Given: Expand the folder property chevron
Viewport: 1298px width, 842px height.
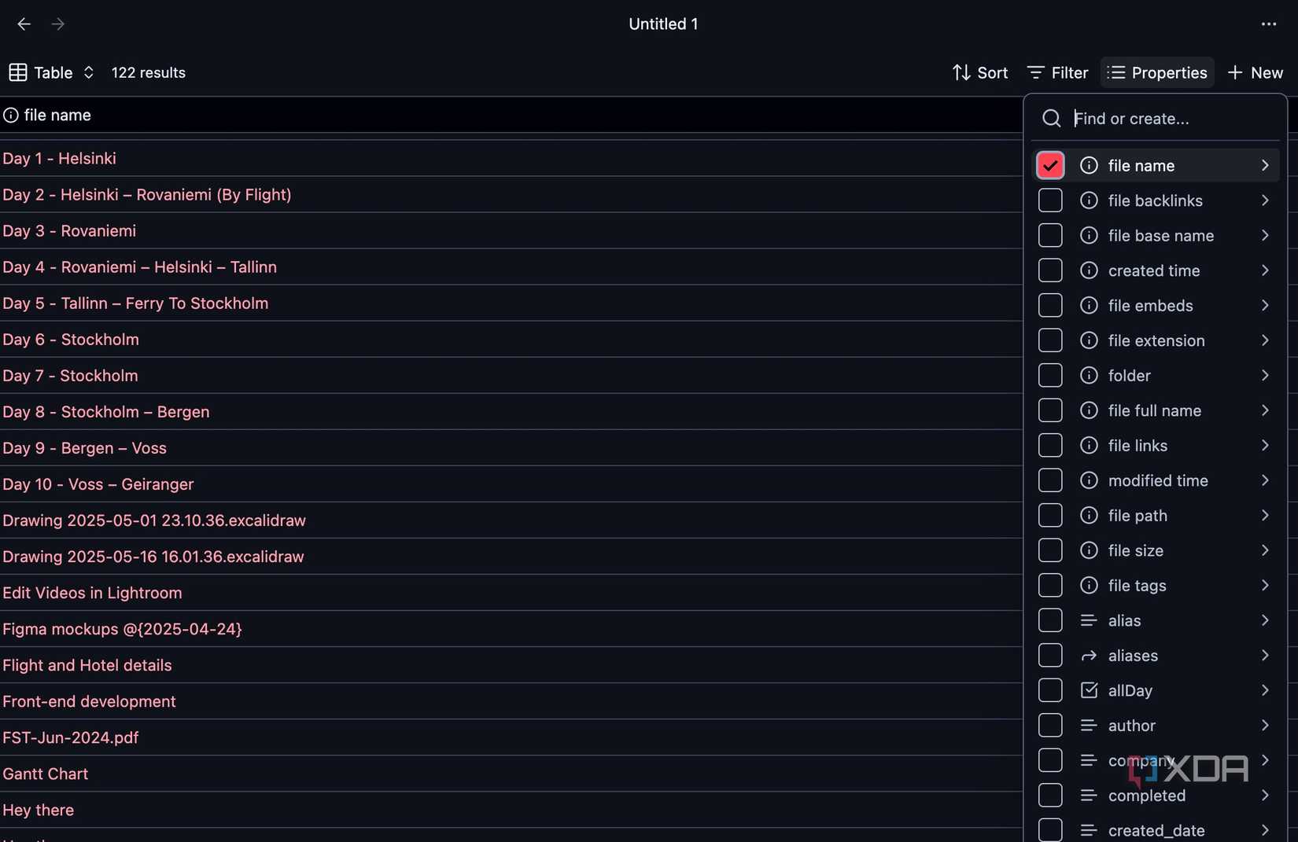Looking at the screenshot, I should pyautogui.click(x=1264, y=376).
